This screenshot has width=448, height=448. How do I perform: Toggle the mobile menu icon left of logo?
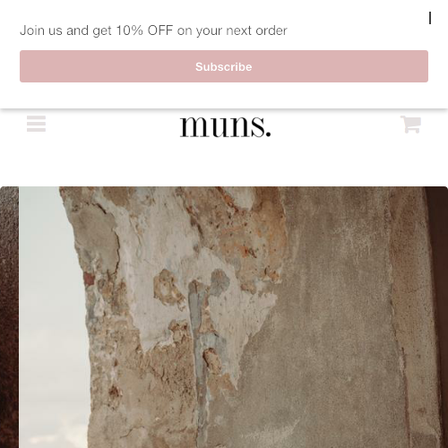click(36, 124)
